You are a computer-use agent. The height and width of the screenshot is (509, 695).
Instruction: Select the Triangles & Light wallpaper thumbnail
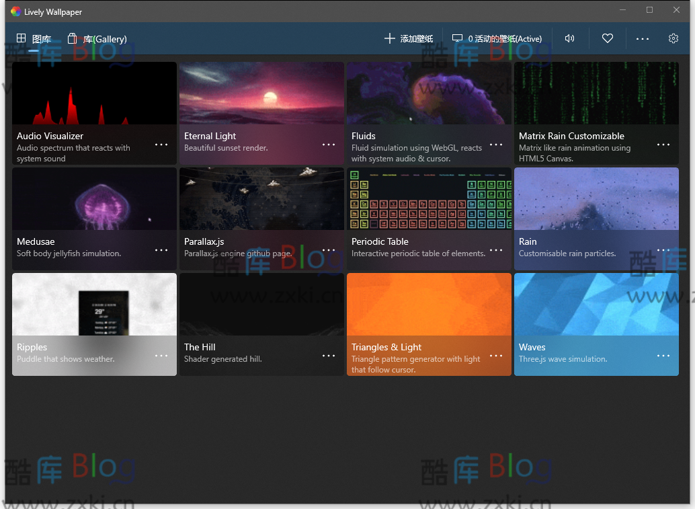coord(428,304)
